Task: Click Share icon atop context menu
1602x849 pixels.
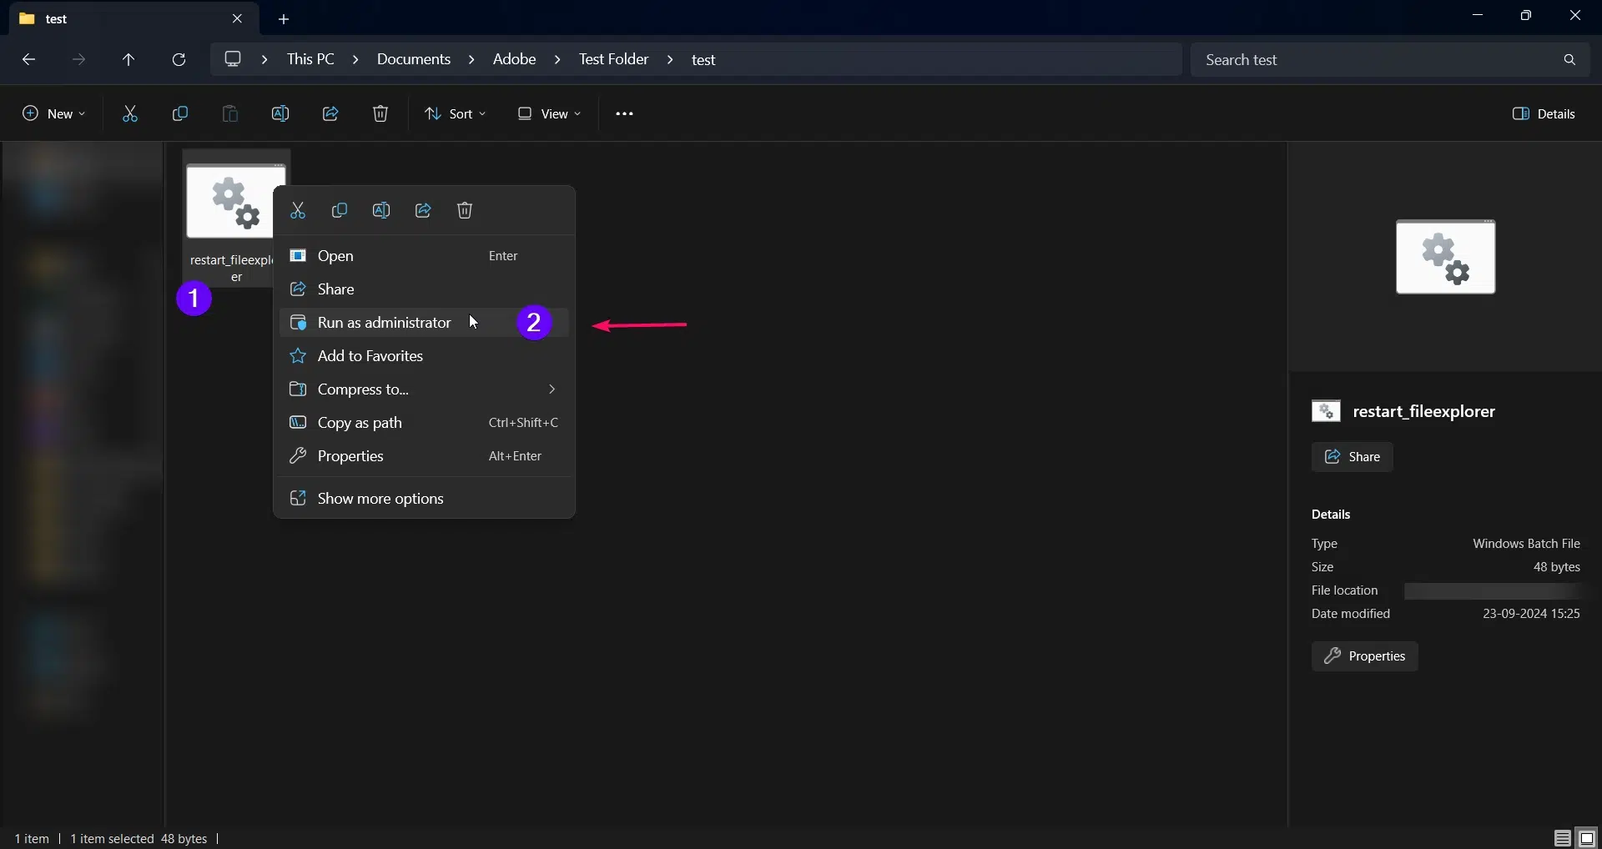Action: 423,210
